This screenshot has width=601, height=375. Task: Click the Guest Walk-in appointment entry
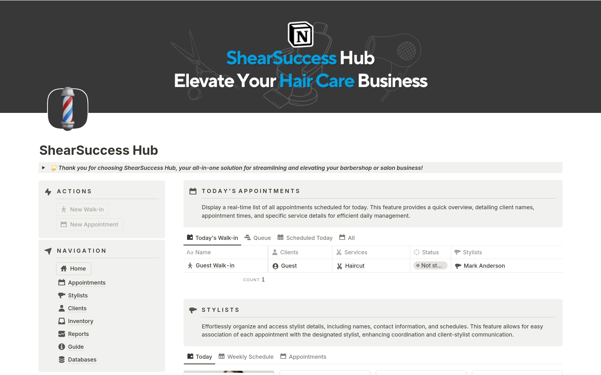click(x=215, y=265)
